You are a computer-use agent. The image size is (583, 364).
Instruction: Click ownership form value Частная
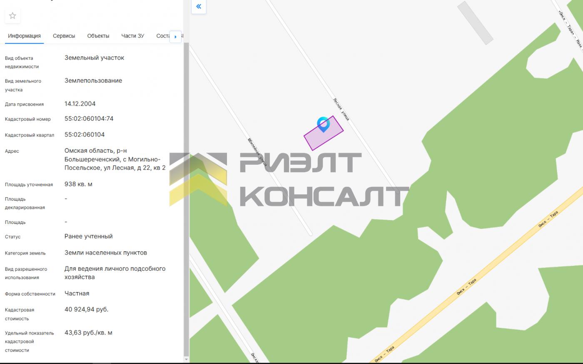pyautogui.click(x=77, y=294)
